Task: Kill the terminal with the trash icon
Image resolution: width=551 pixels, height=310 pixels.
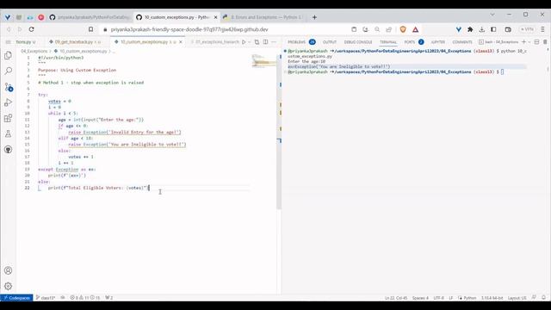Action: pos(545,42)
